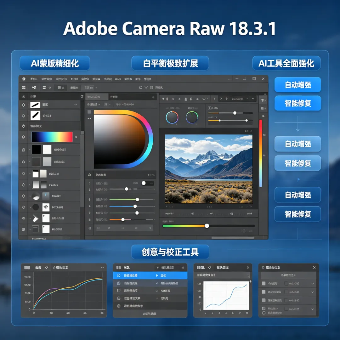Image resolution: width=340 pixels, height=340 pixels.
Task: Click the topmost 自动增强 button
Action: click(298, 85)
